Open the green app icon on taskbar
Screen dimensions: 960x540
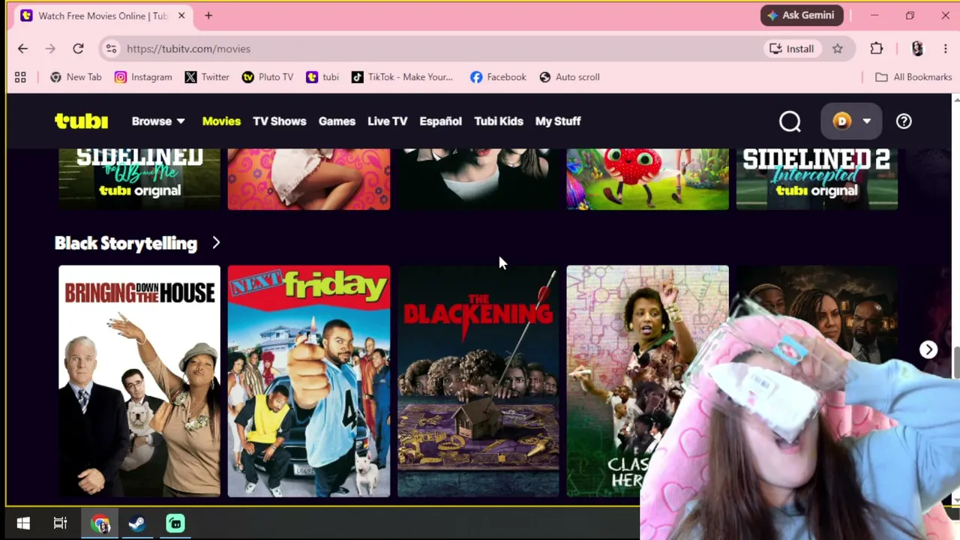tap(175, 523)
